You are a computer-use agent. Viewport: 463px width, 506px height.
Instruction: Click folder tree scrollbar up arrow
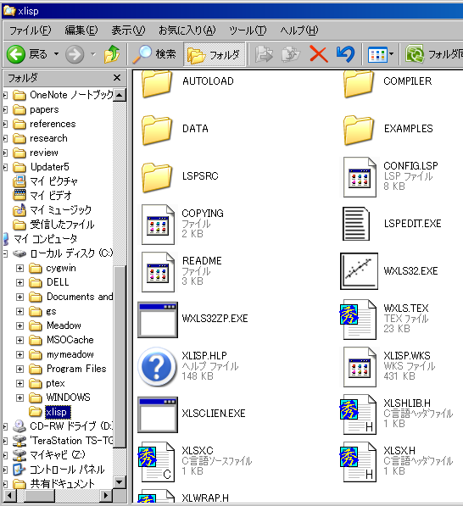click(120, 95)
